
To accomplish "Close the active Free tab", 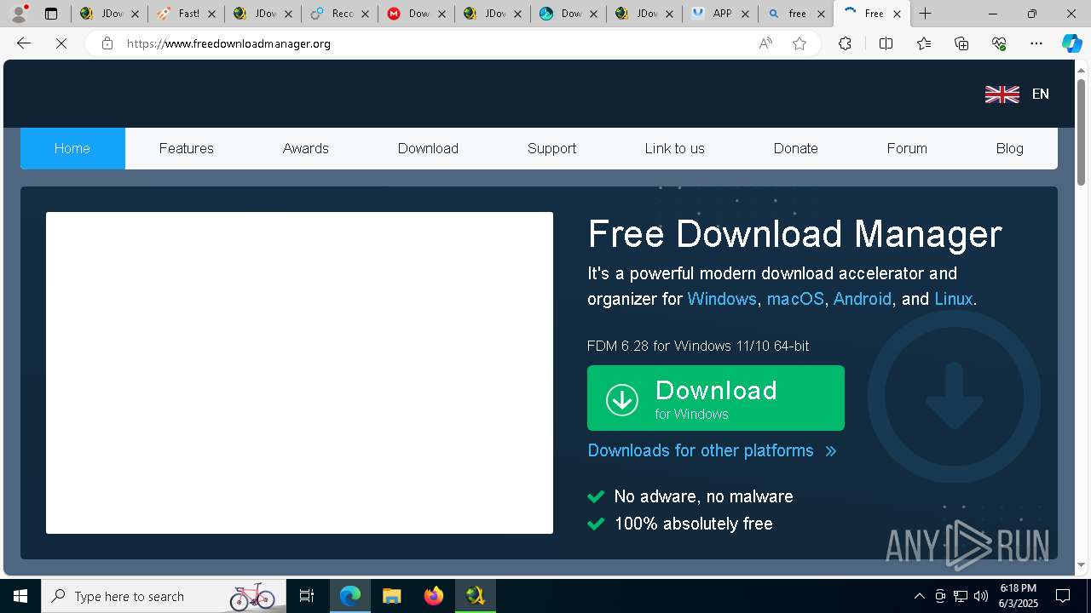I will [897, 14].
